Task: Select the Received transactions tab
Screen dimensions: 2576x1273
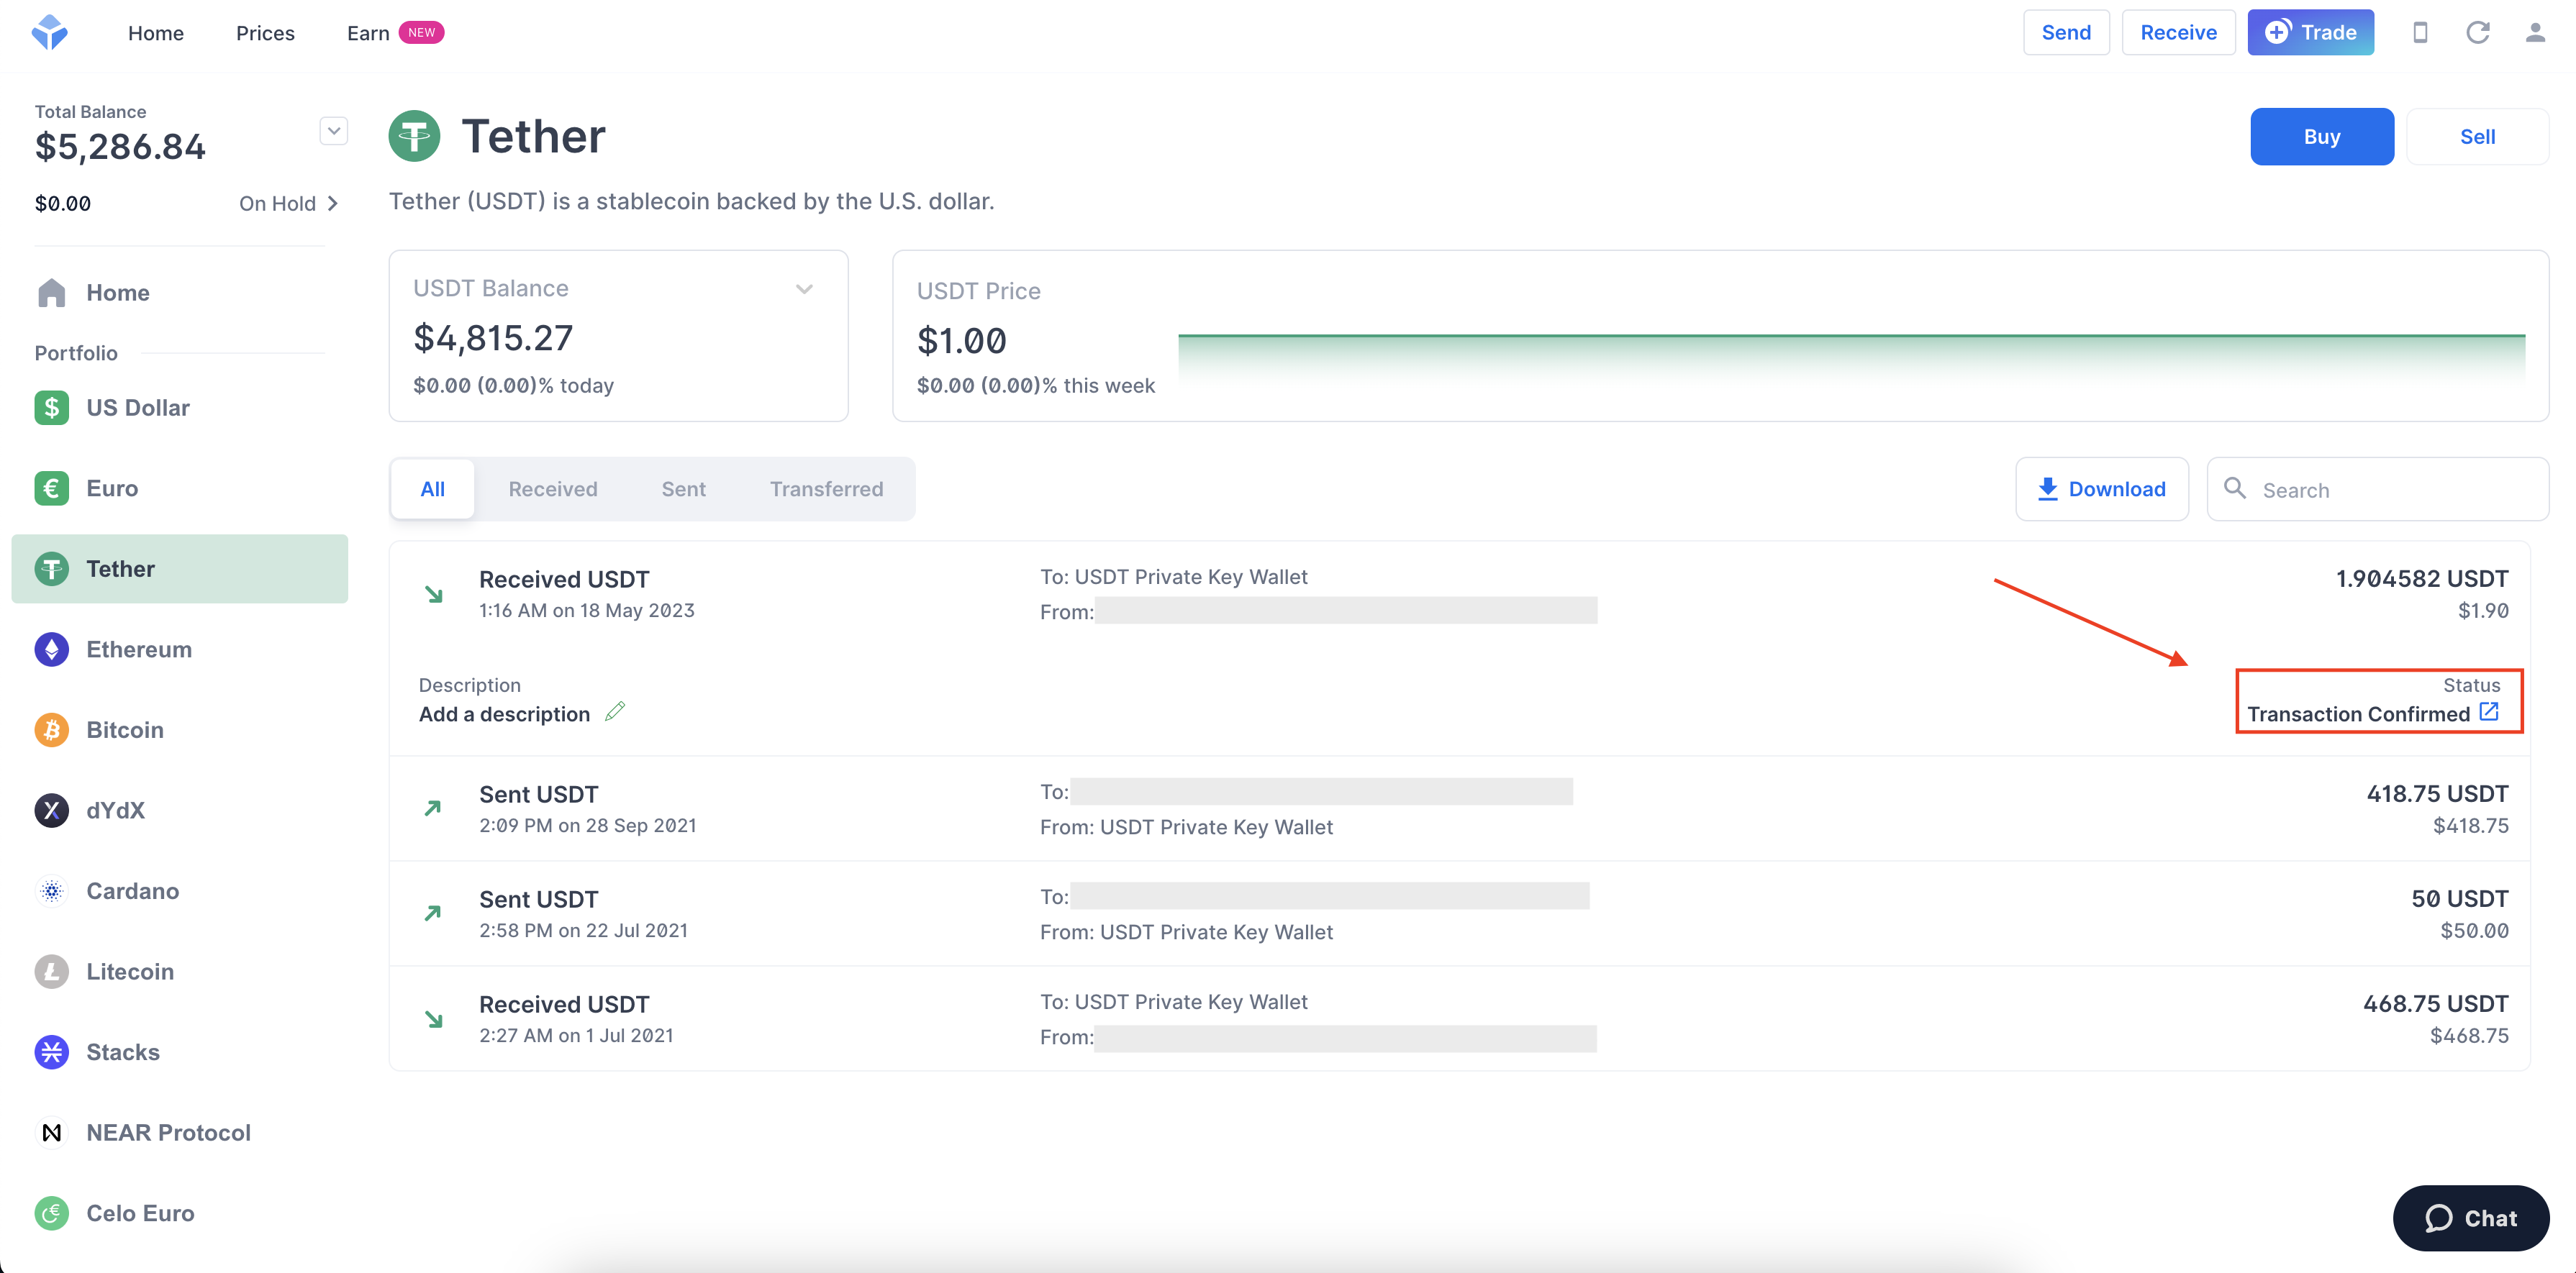Action: pos(553,488)
